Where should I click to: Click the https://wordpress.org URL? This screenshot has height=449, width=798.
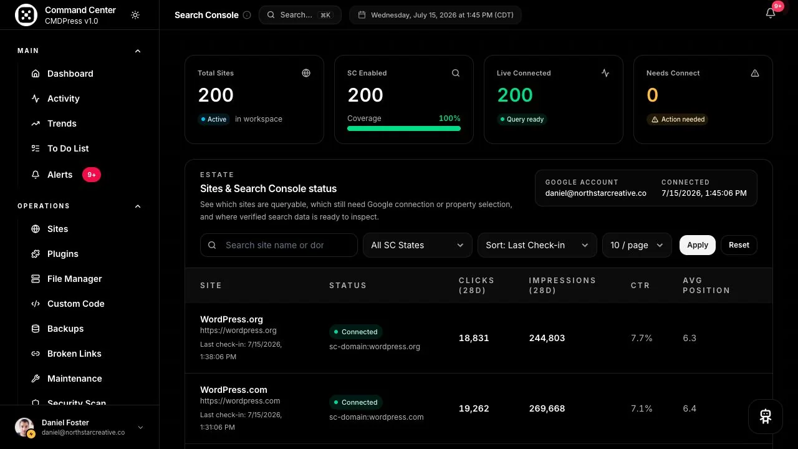point(238,331)
